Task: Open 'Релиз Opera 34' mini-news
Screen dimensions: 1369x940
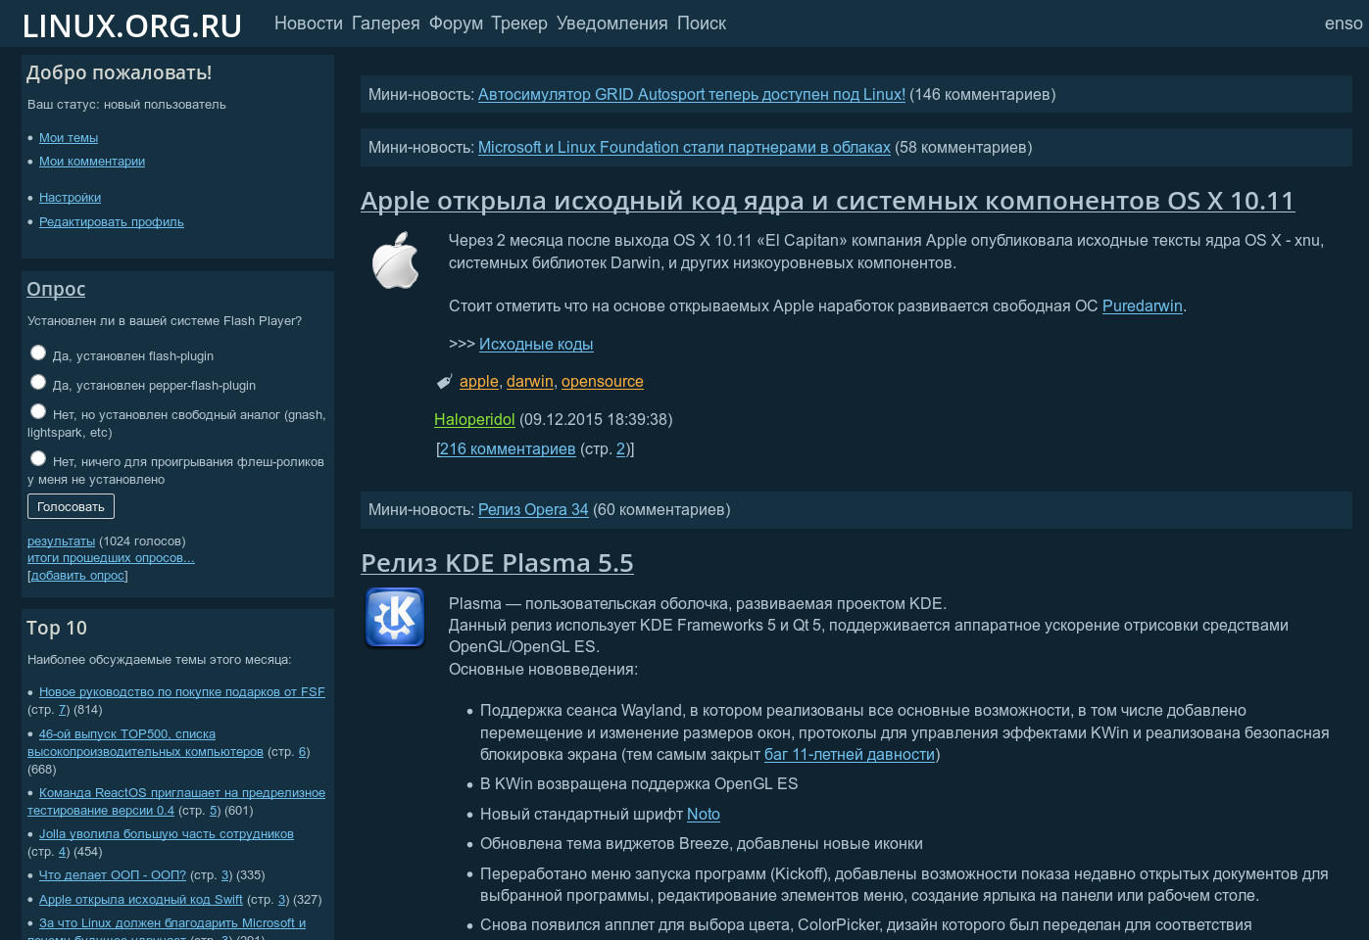Action: 533,510
